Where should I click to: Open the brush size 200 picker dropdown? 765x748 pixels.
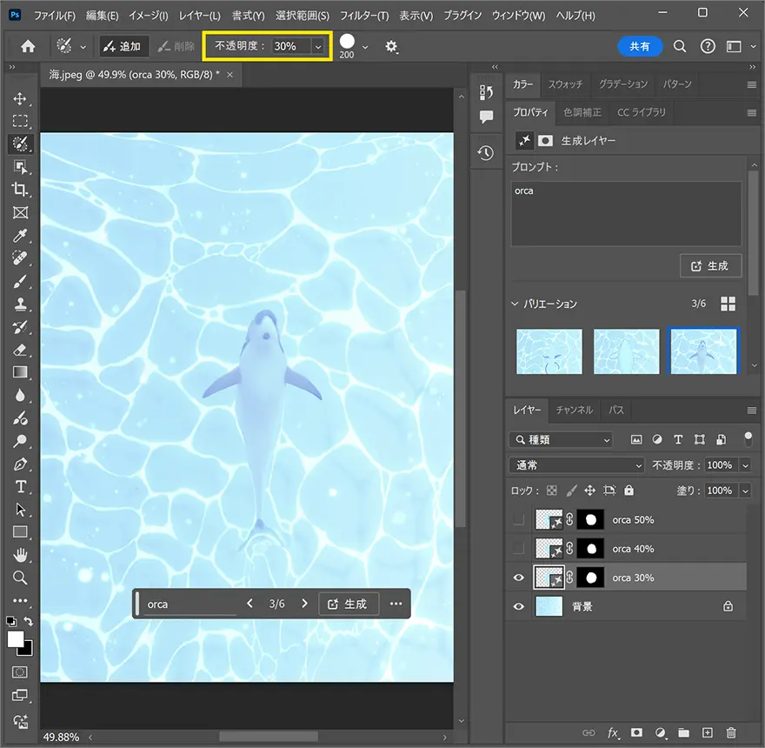pos(365,47)
